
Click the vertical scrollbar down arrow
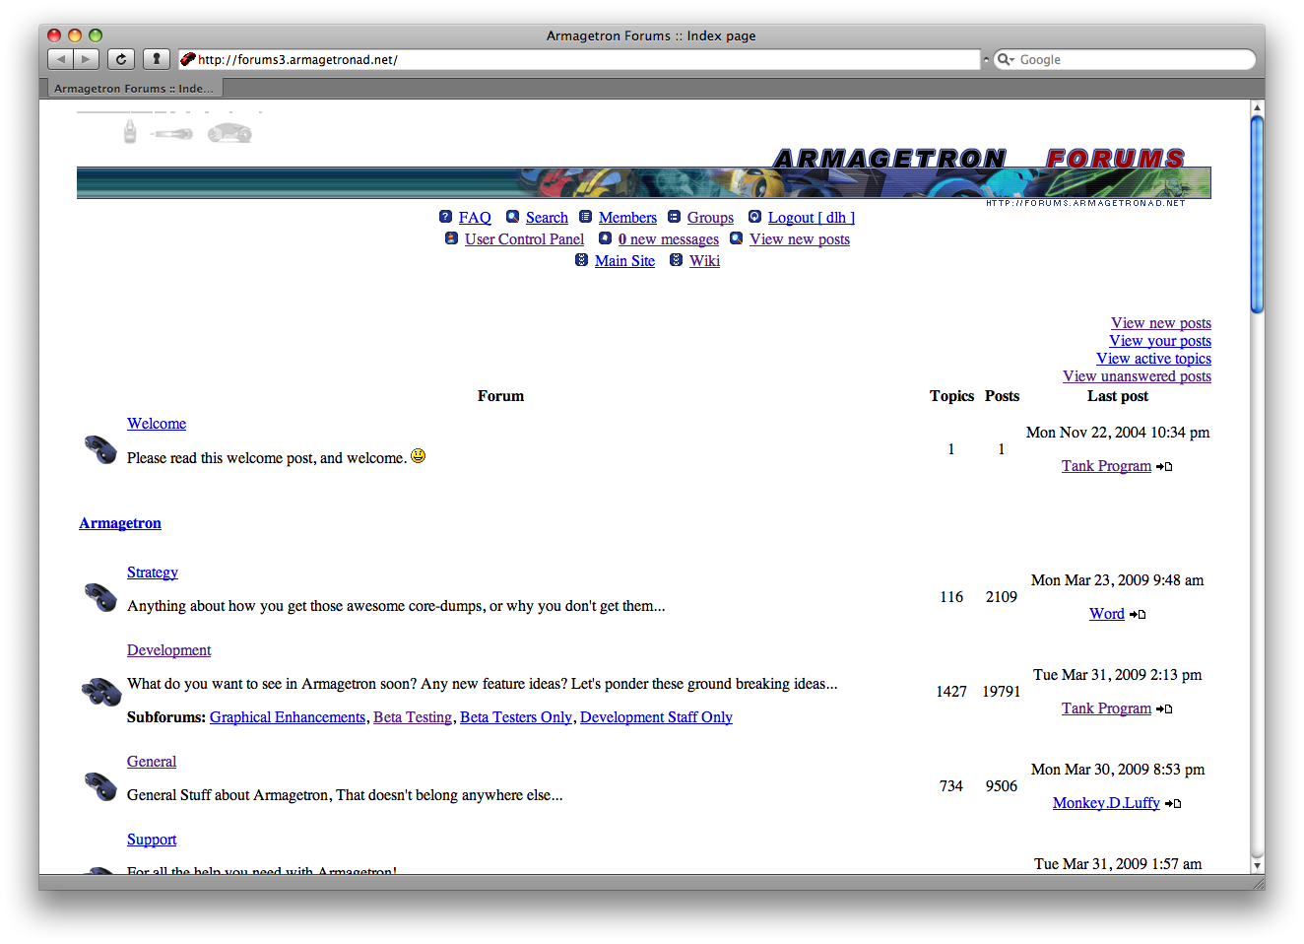pyautogui.click(x=1257, y=865)
